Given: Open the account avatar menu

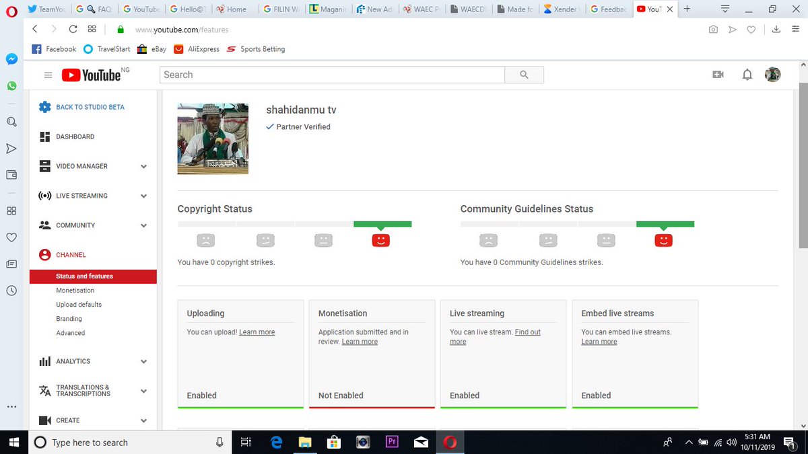Looking at the screenshot, I should pos(773,75).
